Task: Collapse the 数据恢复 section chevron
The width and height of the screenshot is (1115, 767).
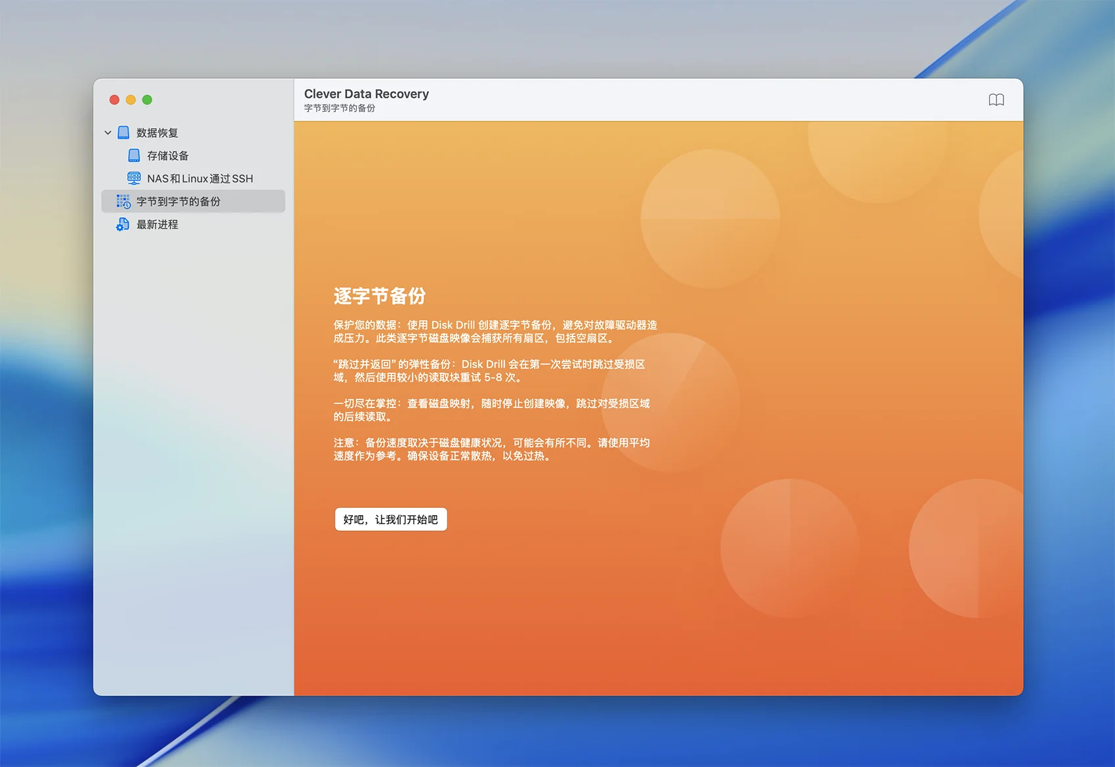Action: [x=108, y=133]
